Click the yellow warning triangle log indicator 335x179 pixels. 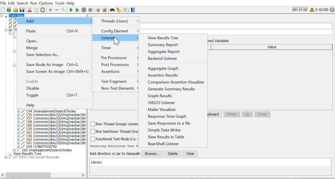[x=312, y=10]
